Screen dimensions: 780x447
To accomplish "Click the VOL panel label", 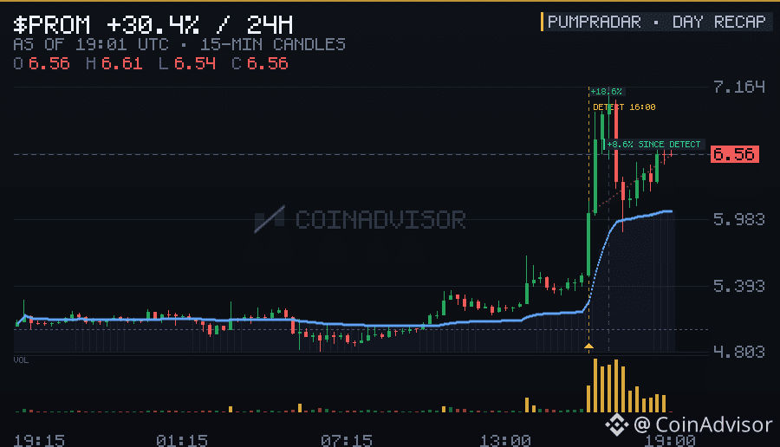I will [21, 360].
